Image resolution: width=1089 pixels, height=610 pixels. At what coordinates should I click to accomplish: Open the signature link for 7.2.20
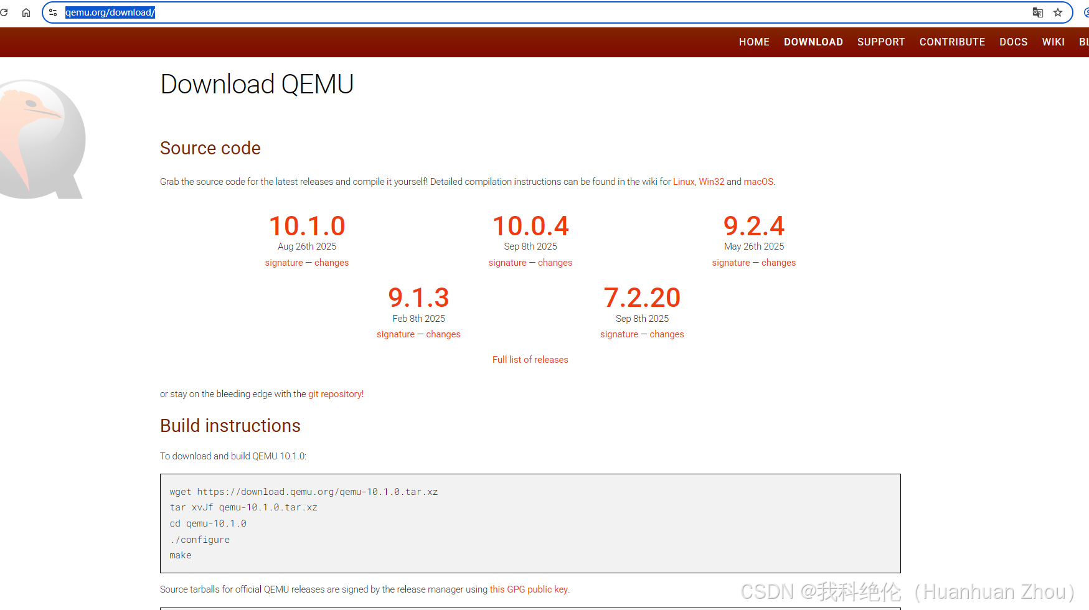pos(618,334)
